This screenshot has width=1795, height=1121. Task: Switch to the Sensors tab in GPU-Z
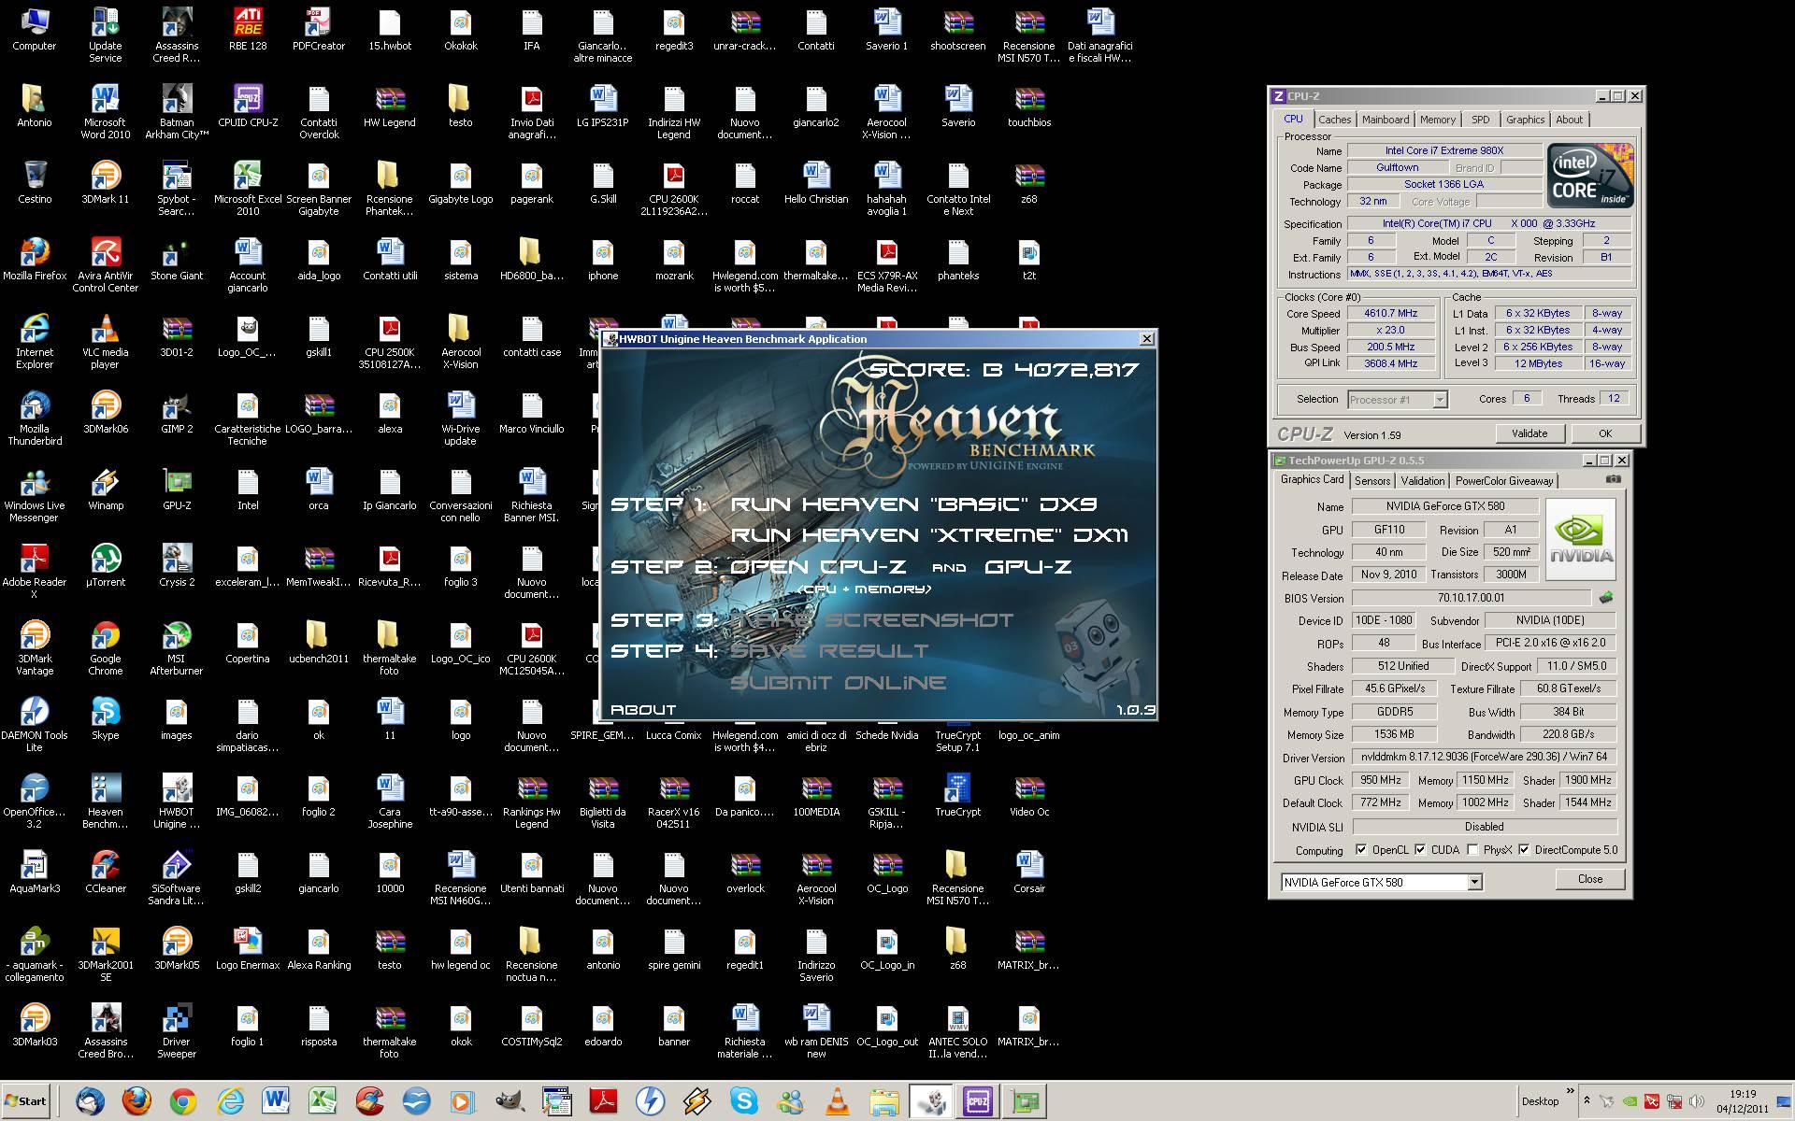1371,481
